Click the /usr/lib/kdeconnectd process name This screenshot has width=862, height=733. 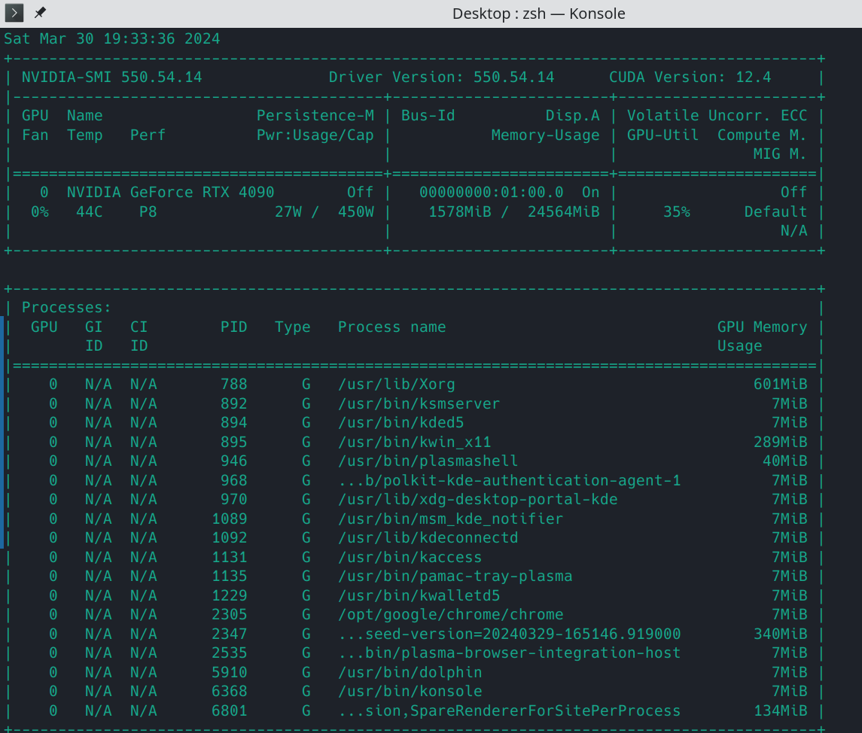428,538
